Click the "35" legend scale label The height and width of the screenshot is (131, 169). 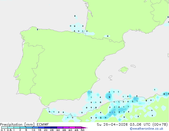(x=64, y=130)
